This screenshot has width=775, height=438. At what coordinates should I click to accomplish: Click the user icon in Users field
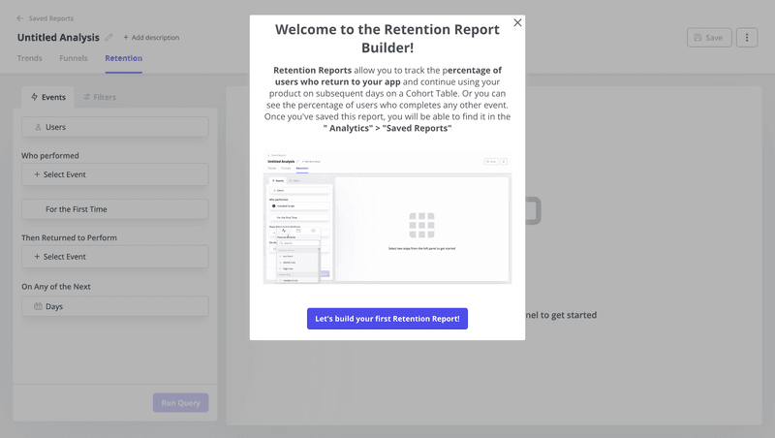pyautogui.click(x=38, y=127)
